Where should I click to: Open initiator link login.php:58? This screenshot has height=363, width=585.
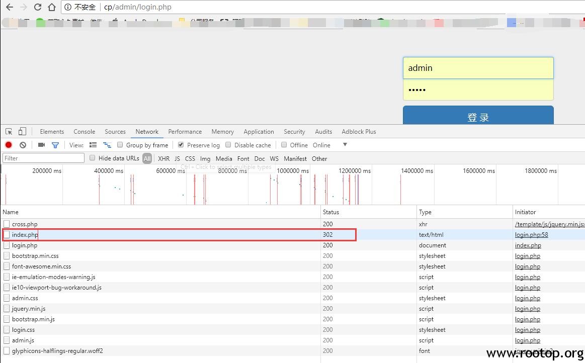531,235
